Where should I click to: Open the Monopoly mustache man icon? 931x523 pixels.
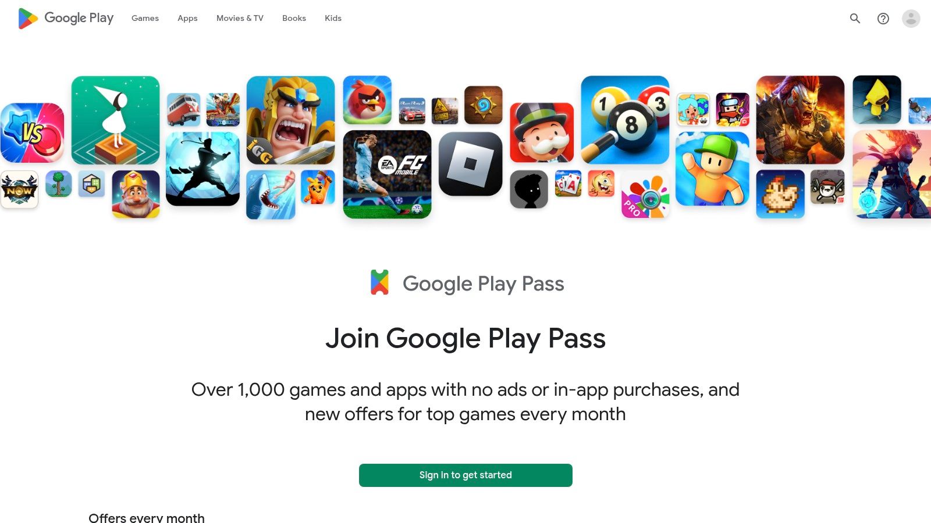[542, 132]
